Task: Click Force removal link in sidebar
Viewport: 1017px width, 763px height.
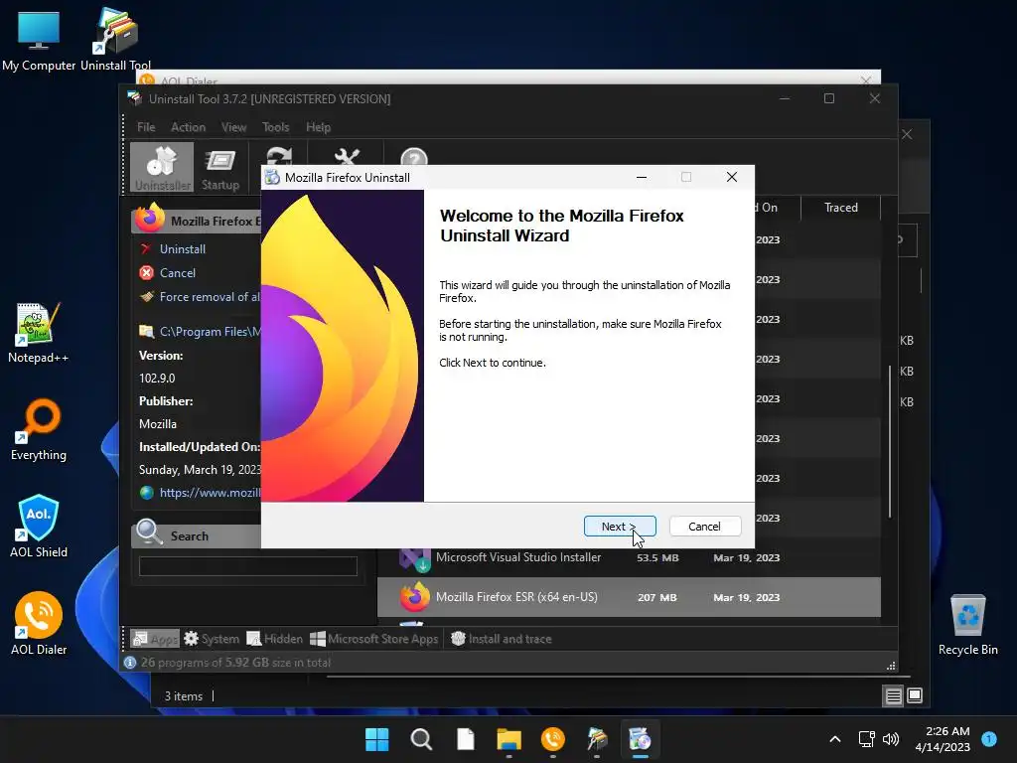Action: tap(210, 296)
